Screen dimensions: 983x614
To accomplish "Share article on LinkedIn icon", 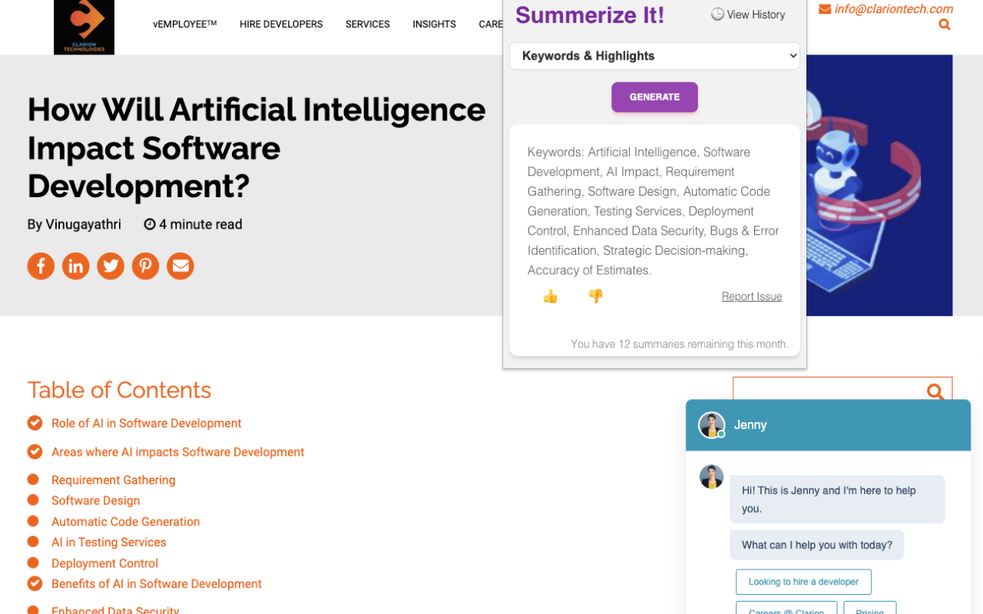I will click(x=75, y=266).
